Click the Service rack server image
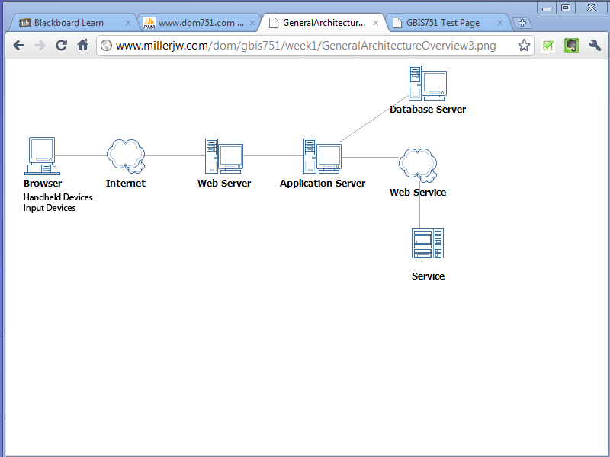610x457 pixels. (x=427, y=244)
